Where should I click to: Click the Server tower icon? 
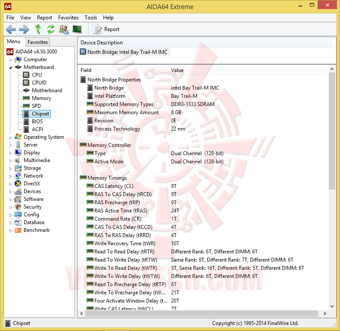(x=19, y=145)
